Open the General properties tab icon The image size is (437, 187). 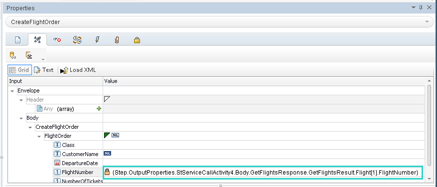(x=17, y=40)
